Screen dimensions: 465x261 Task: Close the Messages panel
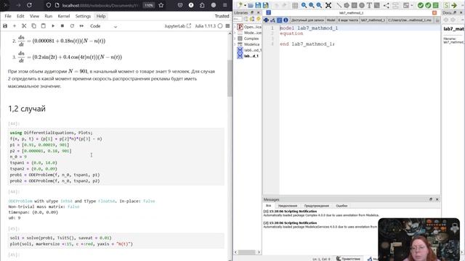click(x=437, y=199)
